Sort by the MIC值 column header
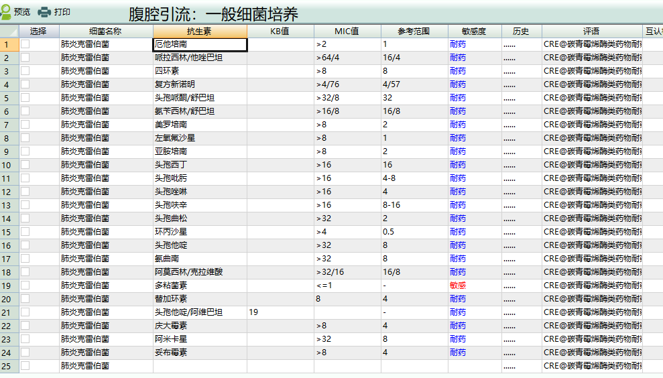Viewport: 663px width, 378px height. 347,31
